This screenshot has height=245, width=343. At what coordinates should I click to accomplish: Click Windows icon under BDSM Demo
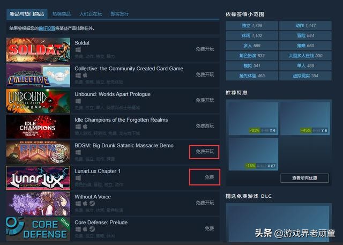pyautogui.click(x=78, y=152)
